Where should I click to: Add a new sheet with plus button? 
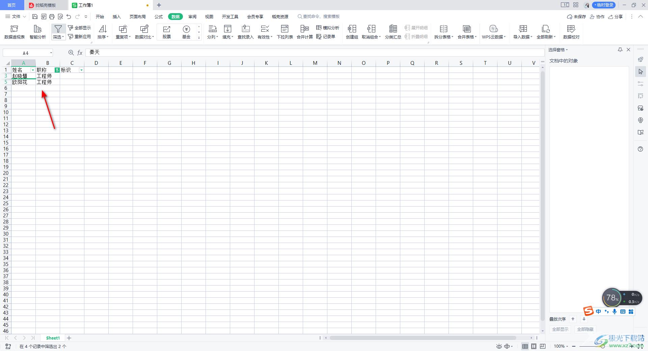tap(69, 338)
